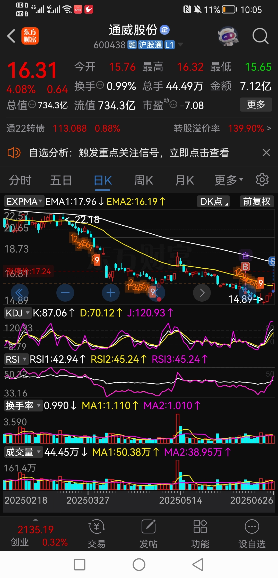Tap the 换手 info icon
The height and width of the screenshot is (578, 278).
[x=100, y=85]
